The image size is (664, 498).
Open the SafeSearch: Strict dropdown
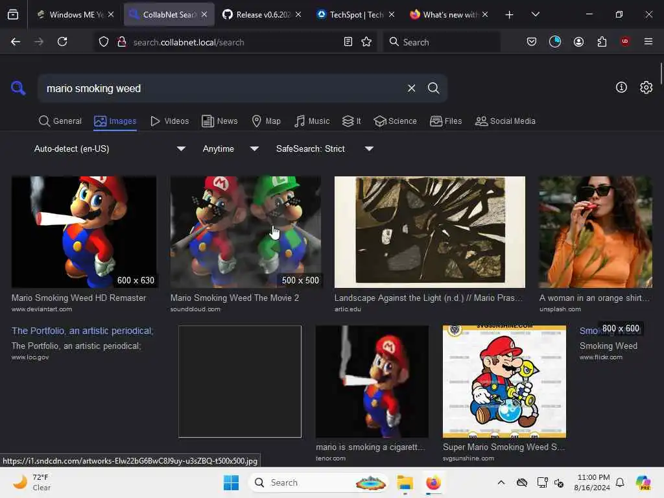coord(324,148)
